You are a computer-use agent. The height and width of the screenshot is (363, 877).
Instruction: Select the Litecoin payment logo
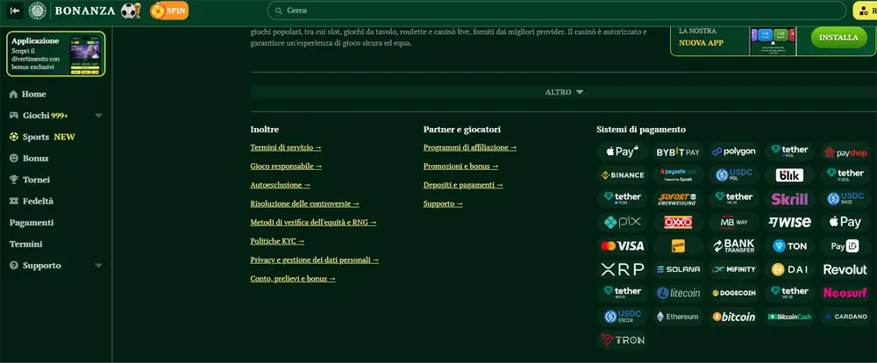coord(678,293)
